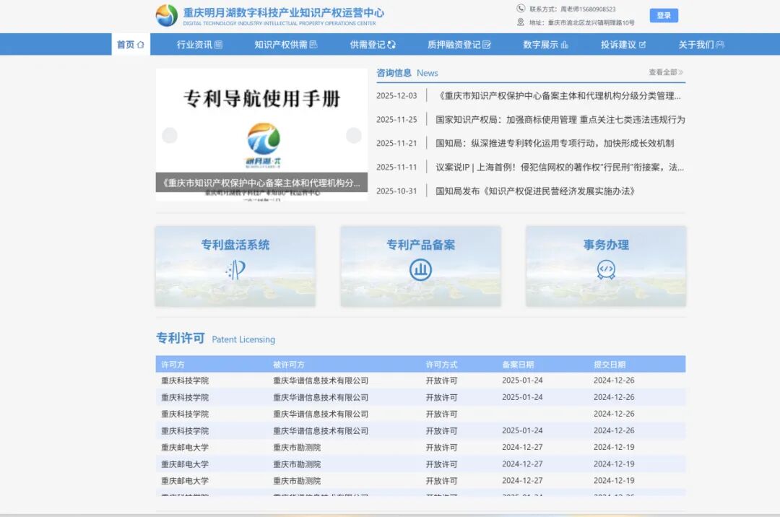Click the location pin icon beside 地址

(x=519, y=22)
